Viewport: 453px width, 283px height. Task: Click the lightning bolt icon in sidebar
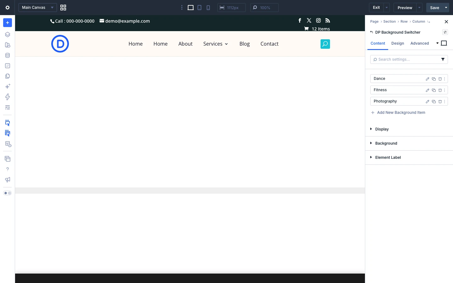8,97
